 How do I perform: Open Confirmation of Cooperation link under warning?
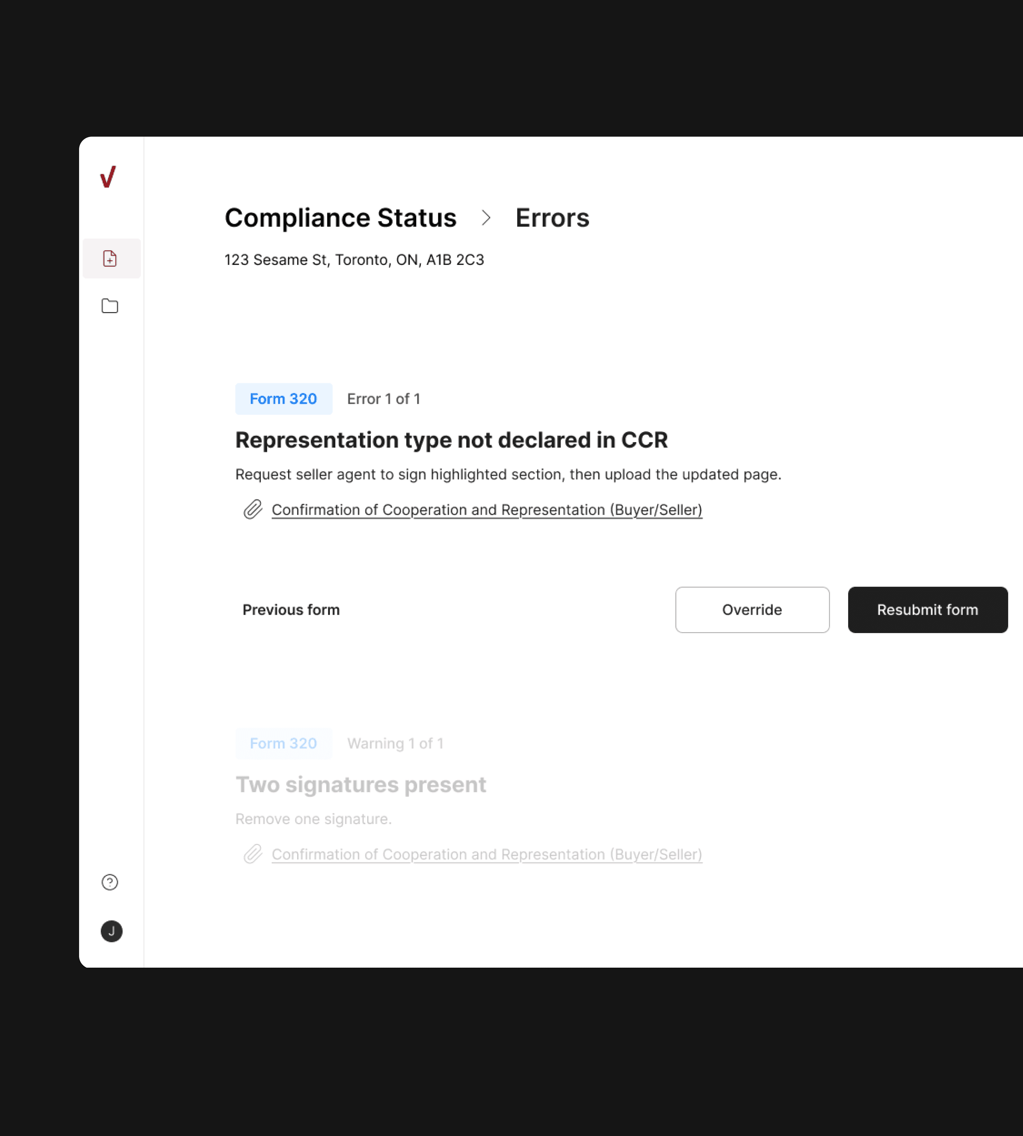click(x=487, y=854)
